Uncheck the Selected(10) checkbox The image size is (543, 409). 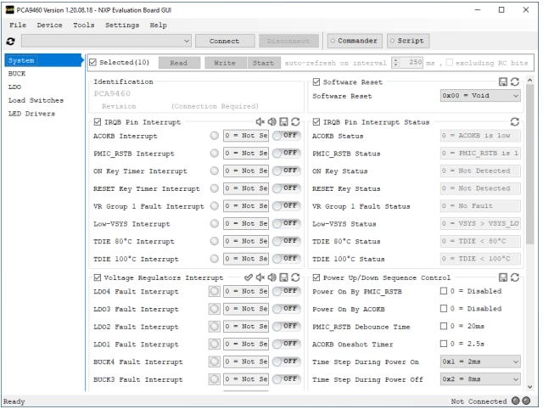point(93,62)
